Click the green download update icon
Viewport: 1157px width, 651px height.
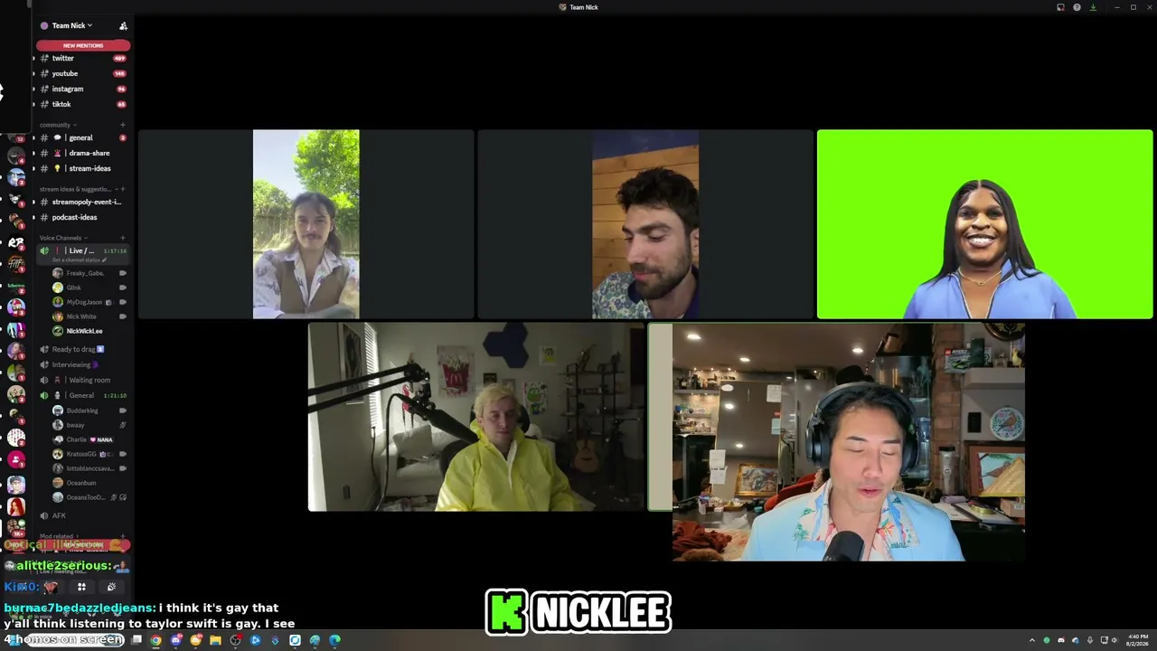(1093, 7)
